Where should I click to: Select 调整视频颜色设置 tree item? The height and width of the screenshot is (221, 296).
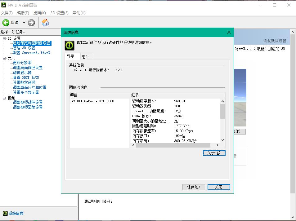(x=28, y=102)
